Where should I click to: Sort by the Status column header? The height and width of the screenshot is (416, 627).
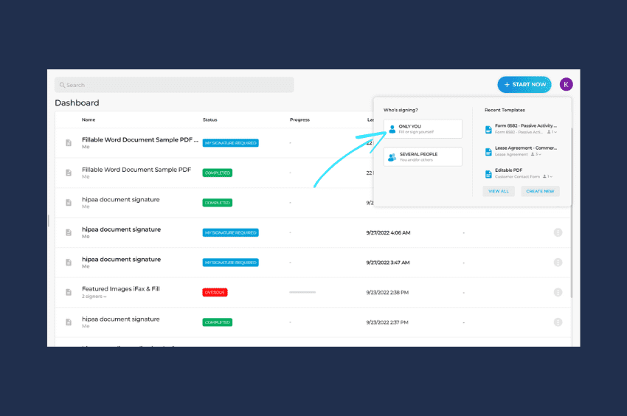209,119
